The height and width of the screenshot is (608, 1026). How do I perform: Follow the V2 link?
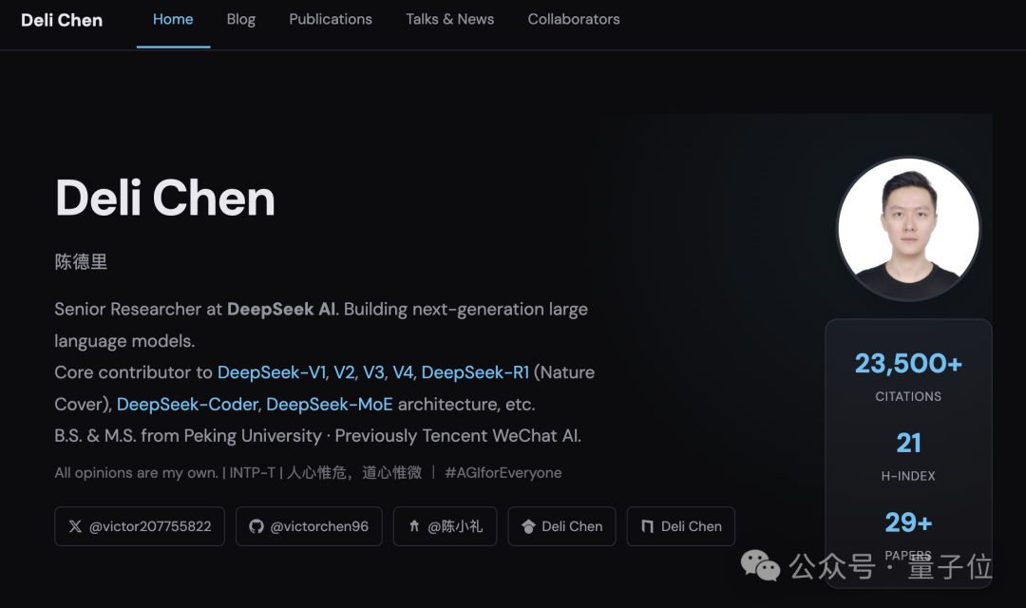(344, 372)
